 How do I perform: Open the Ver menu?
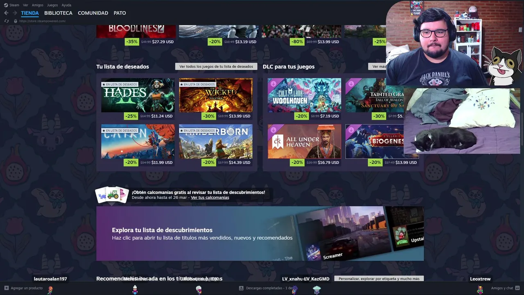point(25,5)
